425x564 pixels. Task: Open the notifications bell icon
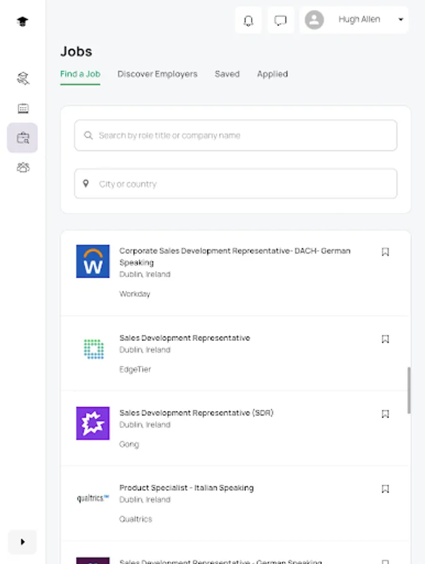(248, 20)
